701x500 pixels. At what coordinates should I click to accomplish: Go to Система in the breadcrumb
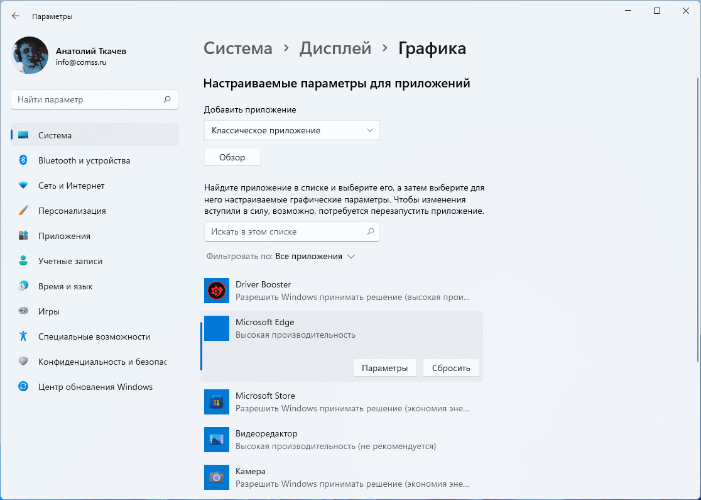[238, 48]
